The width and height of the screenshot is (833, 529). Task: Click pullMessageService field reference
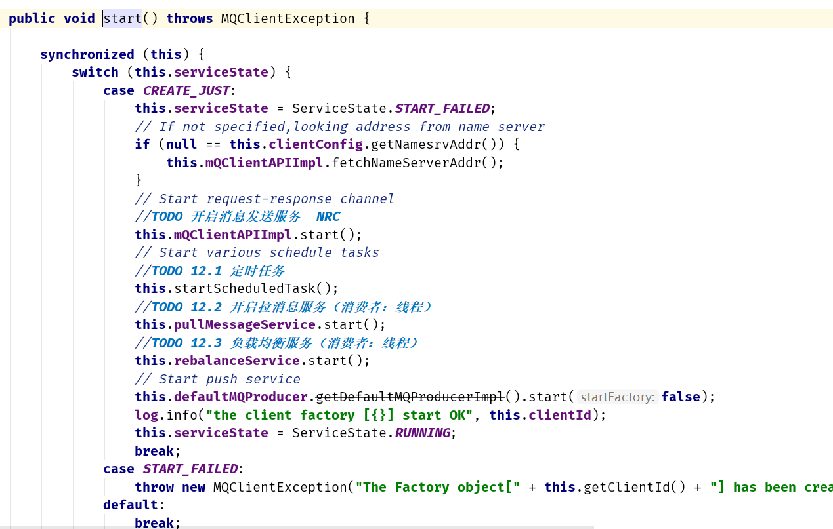[245, 324]
